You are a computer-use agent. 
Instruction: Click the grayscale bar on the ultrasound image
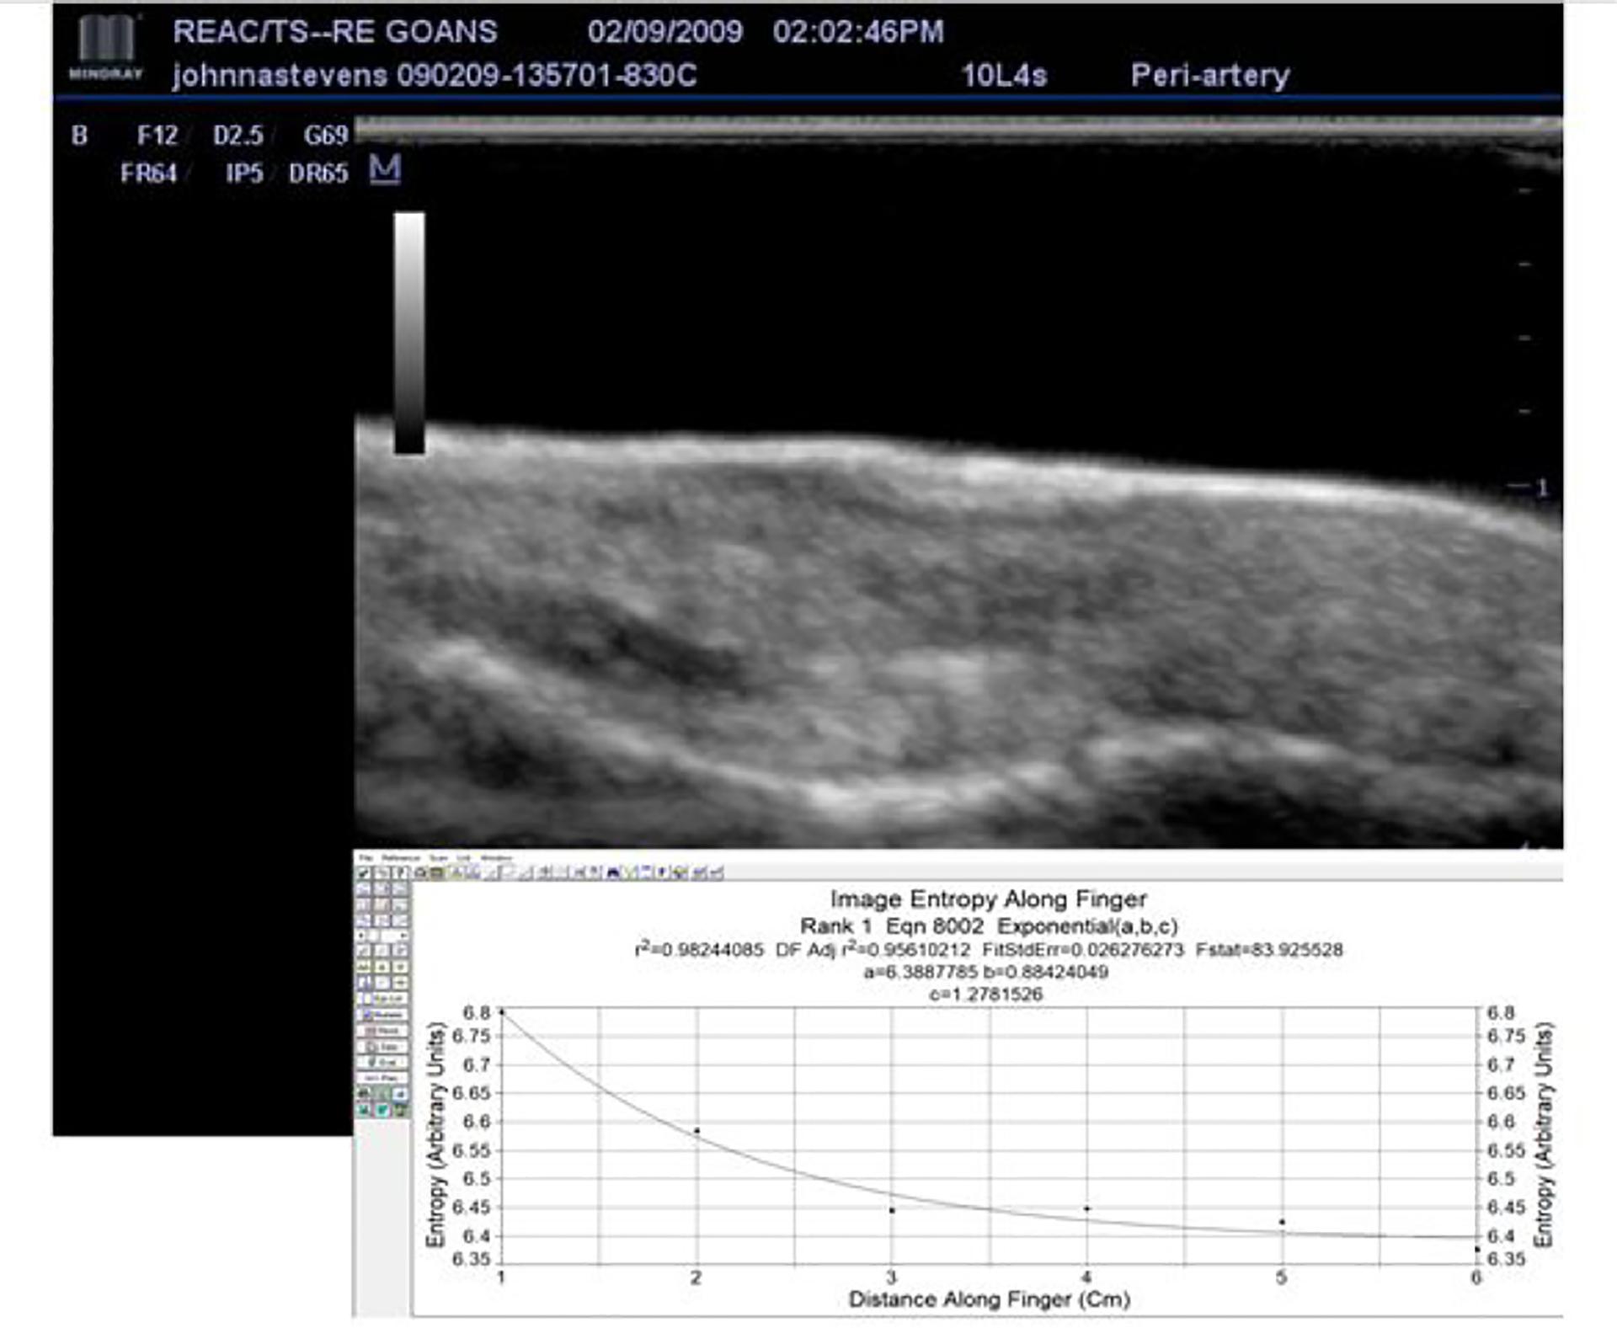tap(409, 333)
